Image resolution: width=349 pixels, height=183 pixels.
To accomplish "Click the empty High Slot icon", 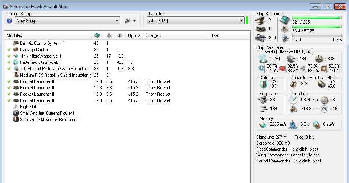I will click(x=16, y=107).
